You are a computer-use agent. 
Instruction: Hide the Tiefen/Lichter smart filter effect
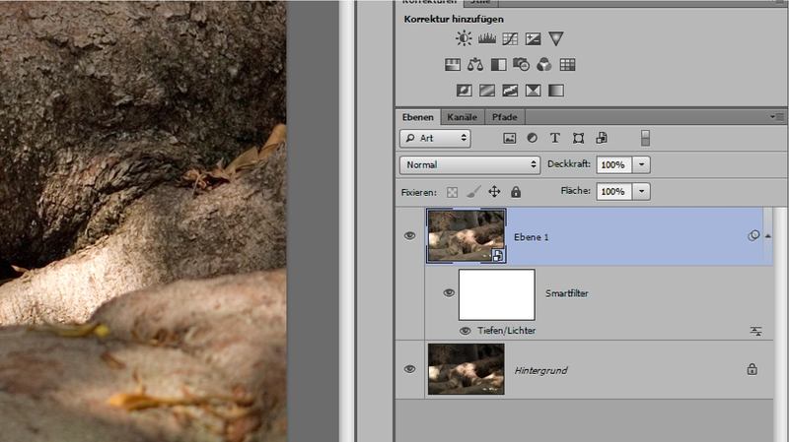point(466,331)
